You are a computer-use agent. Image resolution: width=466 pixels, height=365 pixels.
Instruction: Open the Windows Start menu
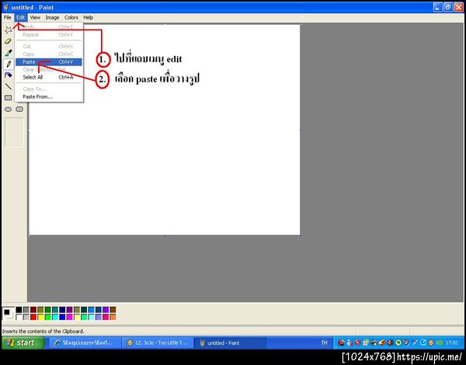click(23, 342)
